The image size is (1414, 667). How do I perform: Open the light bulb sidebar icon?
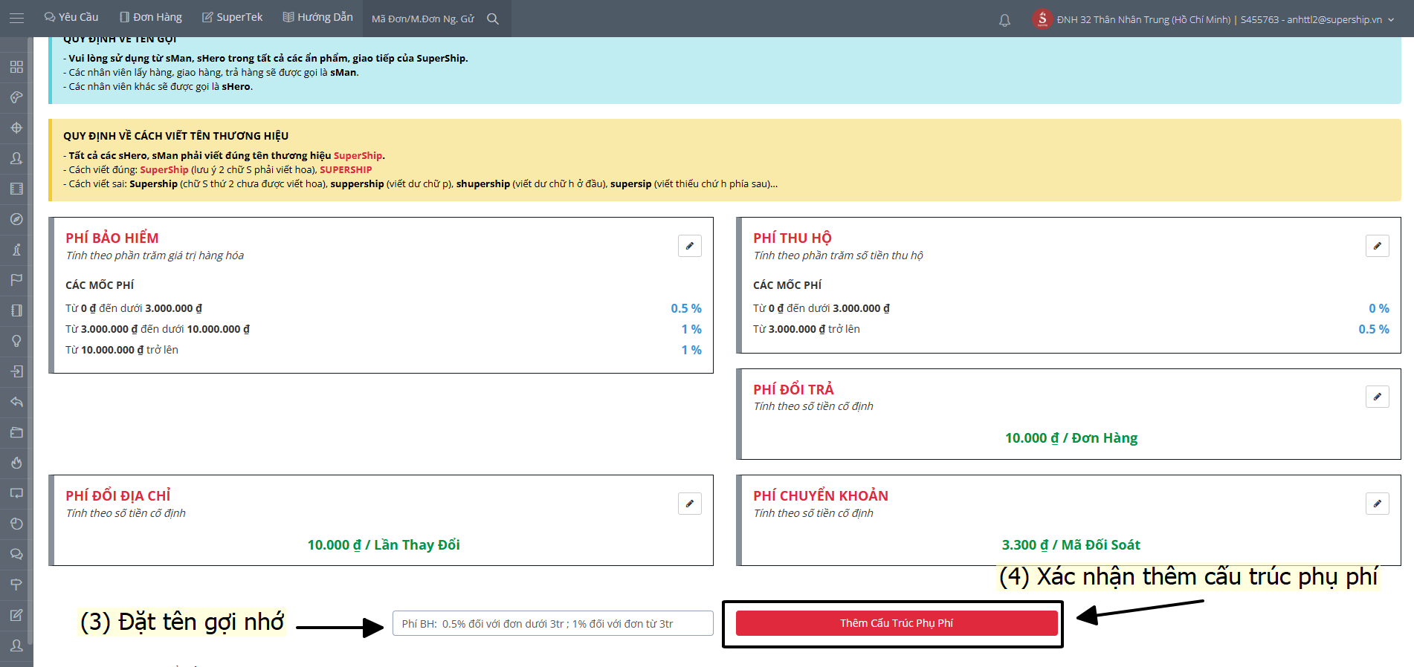[x=16, y=341]
